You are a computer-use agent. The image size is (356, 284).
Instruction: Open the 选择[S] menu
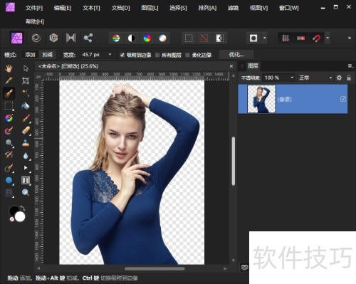click(x=178, y=8)
